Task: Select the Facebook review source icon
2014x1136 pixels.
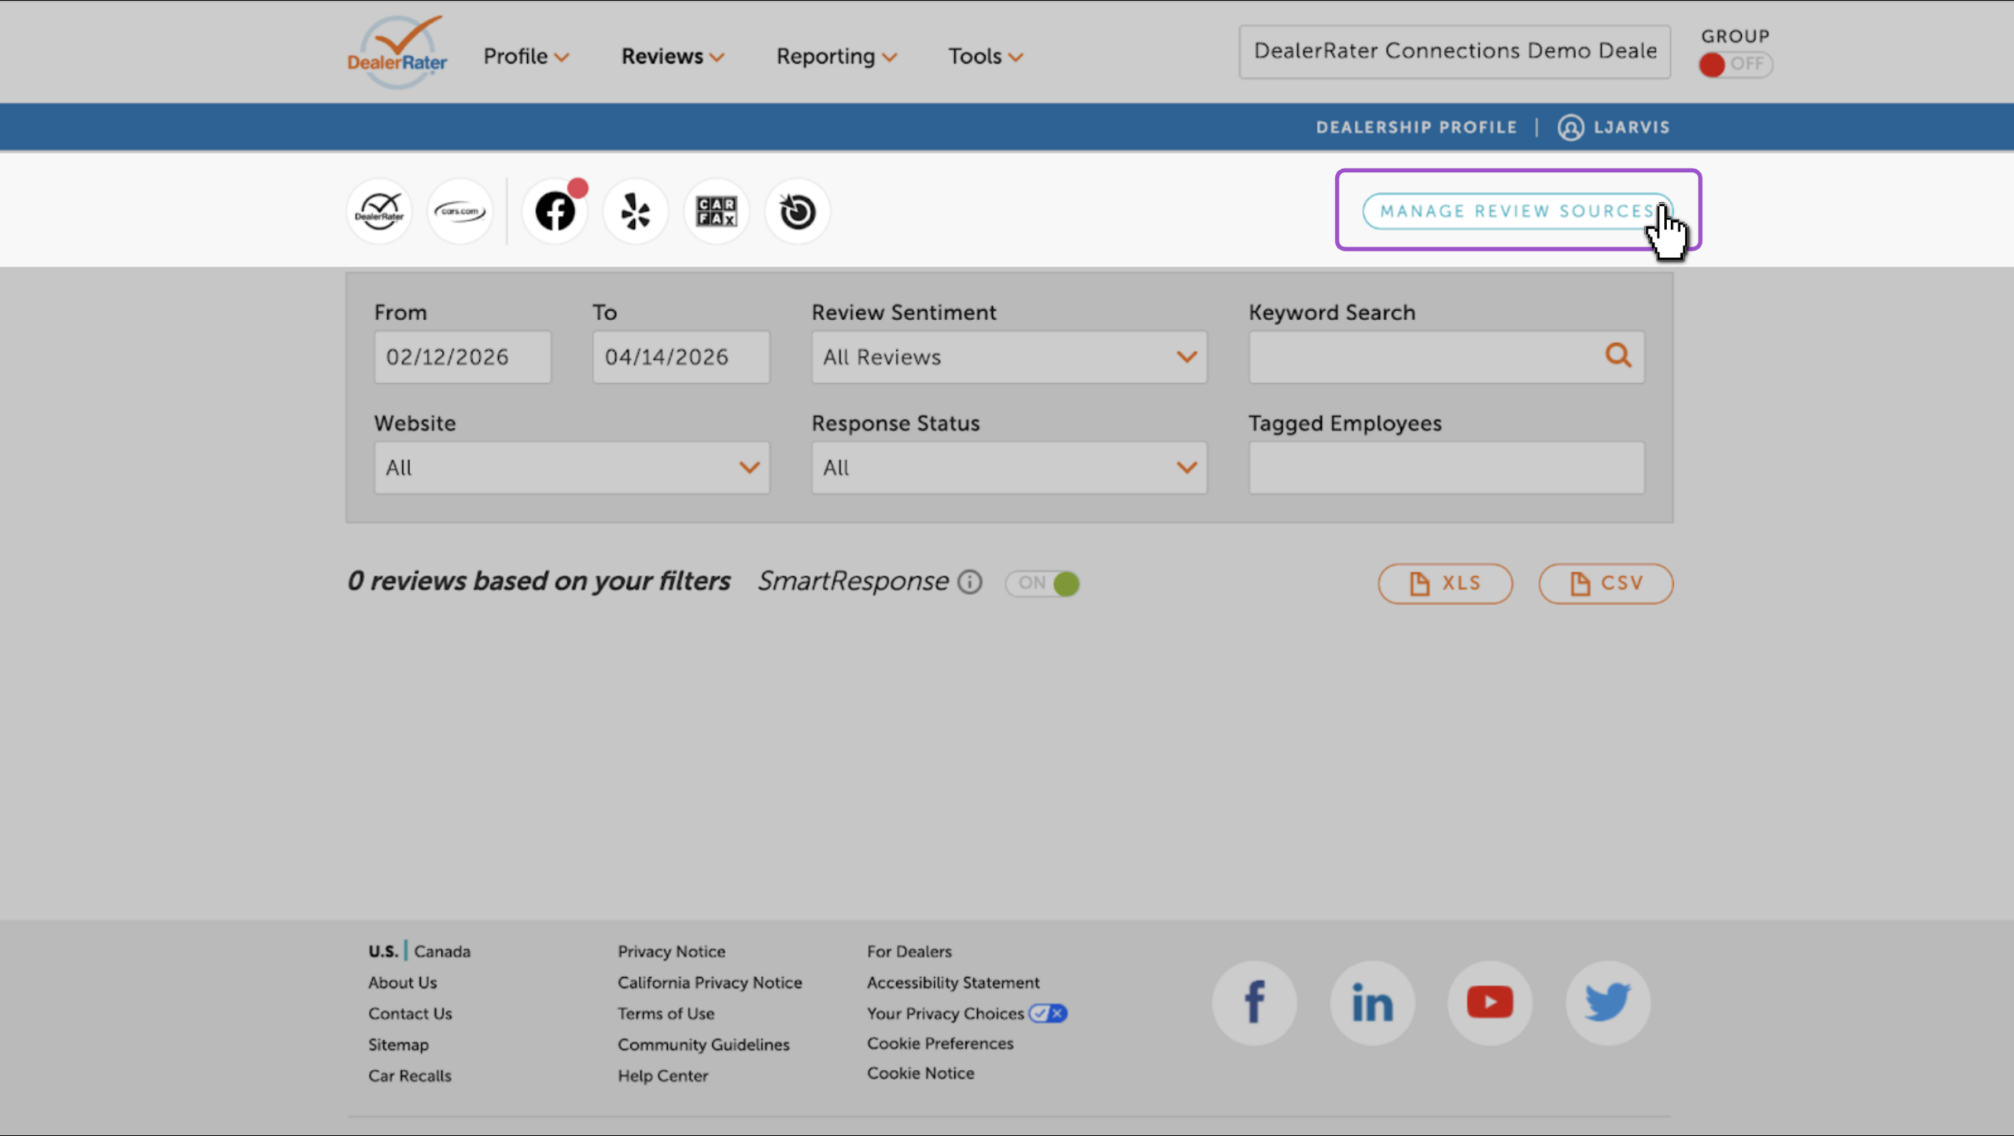Action: tap(555, 211)
